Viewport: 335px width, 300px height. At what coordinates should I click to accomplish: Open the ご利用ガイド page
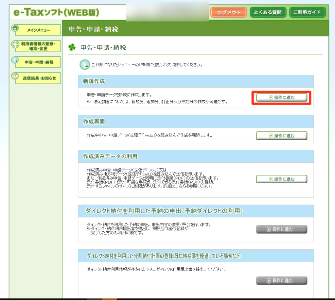[x=308, y=12]
